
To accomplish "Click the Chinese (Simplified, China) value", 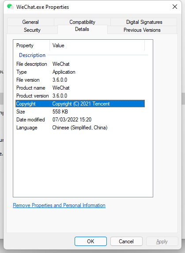I will coord(80,128).
